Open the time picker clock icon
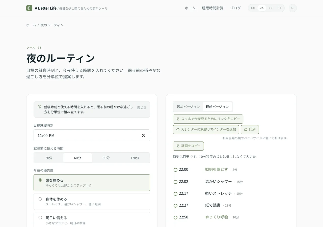 [144, 135]
